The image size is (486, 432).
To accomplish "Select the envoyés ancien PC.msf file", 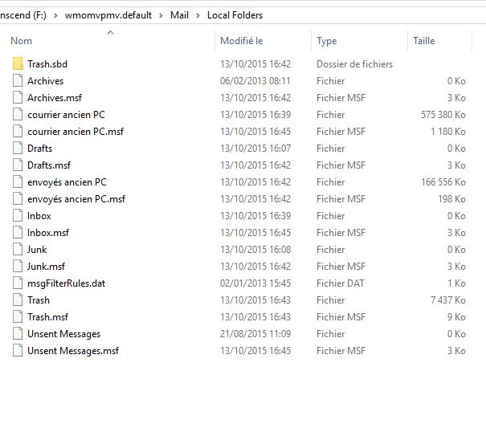I will pos(76,199).
